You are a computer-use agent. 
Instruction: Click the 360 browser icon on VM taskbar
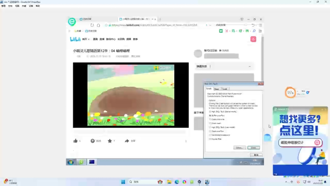tap(81, 162)
